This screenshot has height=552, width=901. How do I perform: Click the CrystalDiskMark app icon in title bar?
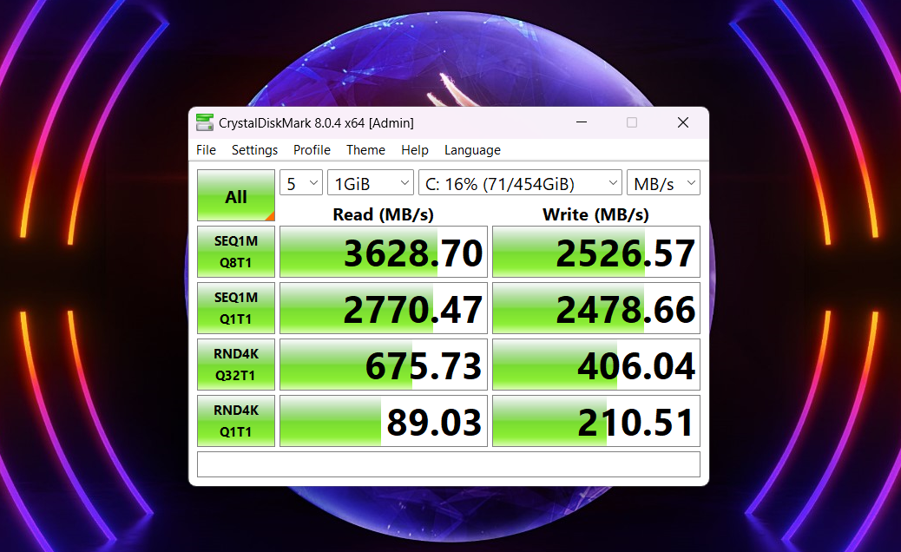point(205,122)
